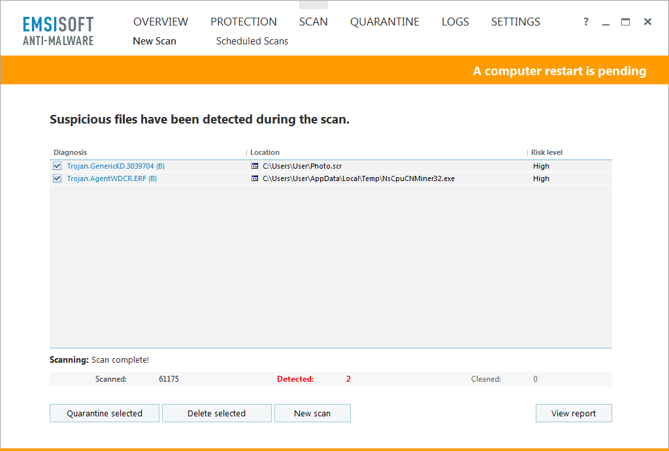Sort by the Location column header

tap(265, 152)
